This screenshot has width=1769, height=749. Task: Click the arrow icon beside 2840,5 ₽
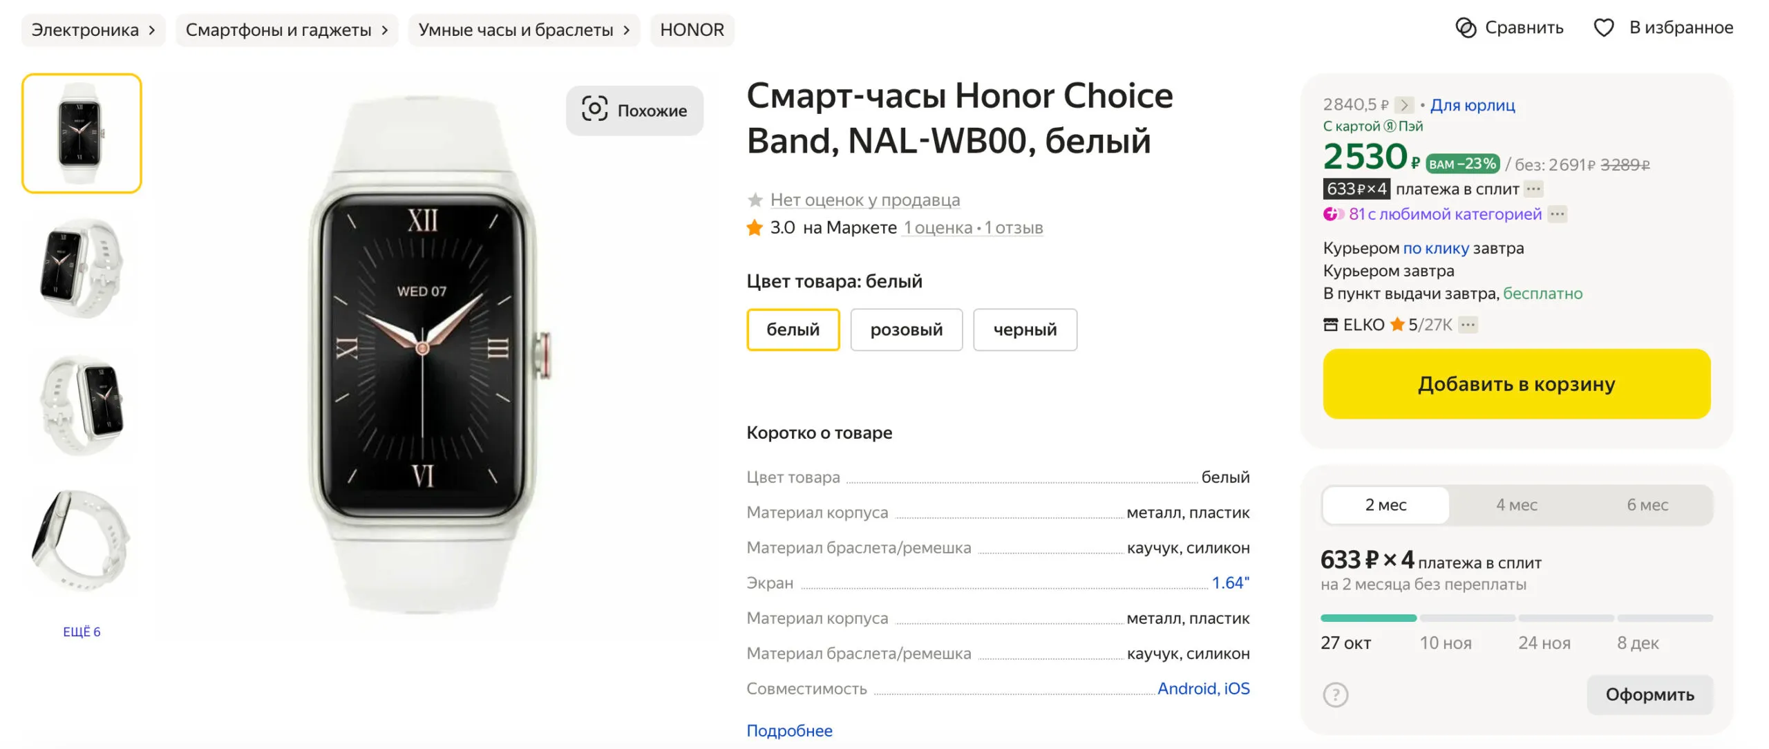click(x=1403, y=105)
